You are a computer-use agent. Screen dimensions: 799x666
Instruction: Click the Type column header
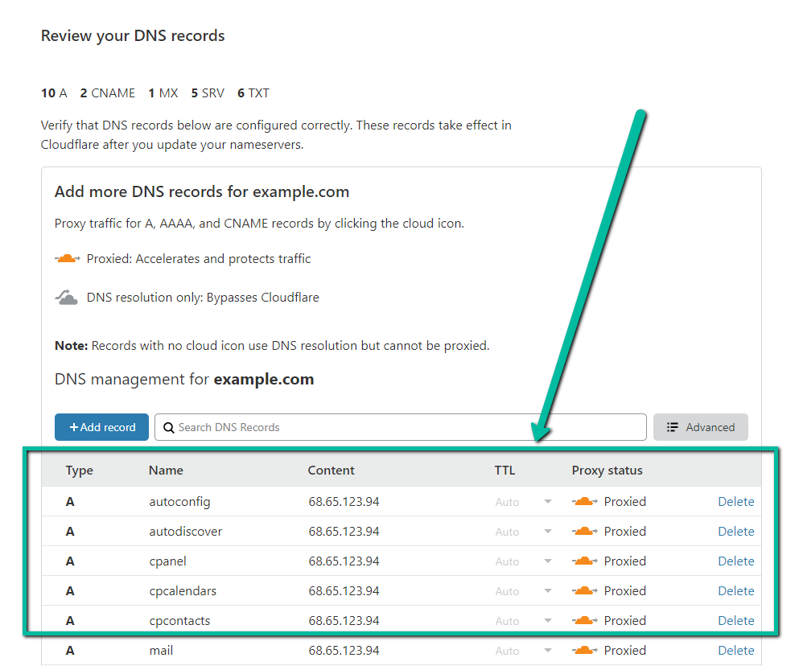pyautogui.click(x=79, y=471)
